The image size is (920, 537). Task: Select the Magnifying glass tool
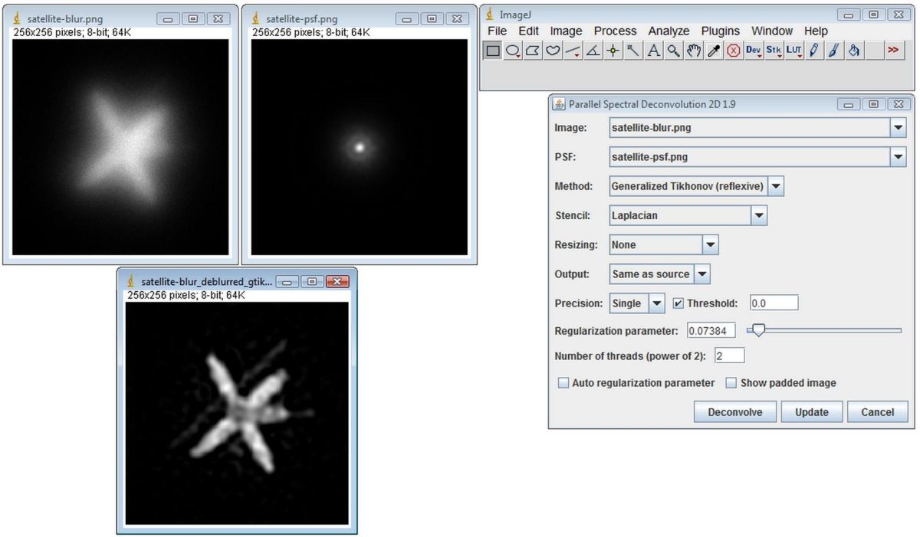point(673,51)
